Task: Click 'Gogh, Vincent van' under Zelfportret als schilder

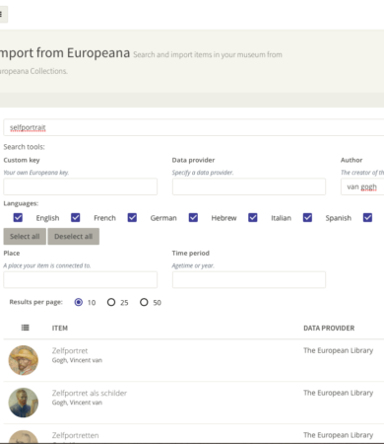Action: coord(77,403)
